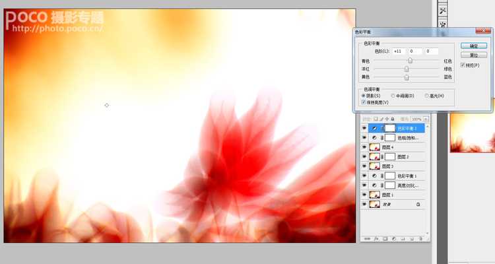Hide the 图层 4 layer via eye icon
Viewport: 495px width, 264px height.
click(x=364, y=147)
